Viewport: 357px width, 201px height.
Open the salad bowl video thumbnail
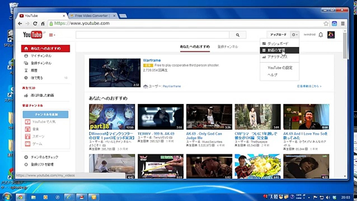coord(258,166)
